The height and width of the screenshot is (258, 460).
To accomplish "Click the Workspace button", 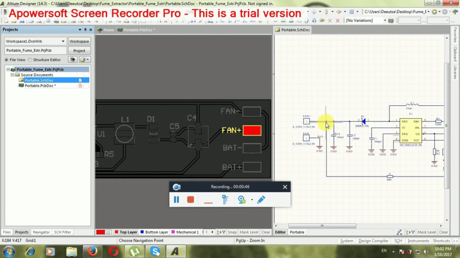I will [79, 41].
